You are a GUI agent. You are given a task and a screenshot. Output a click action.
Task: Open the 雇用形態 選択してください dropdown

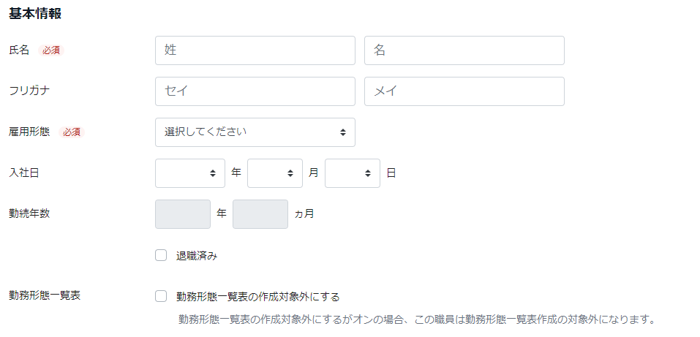pos(255,132)
